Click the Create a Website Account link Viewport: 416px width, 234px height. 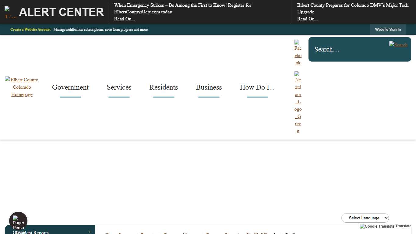[x=30, y=30]
